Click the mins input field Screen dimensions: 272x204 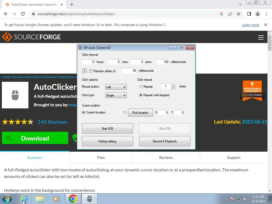tap(114, 62)
